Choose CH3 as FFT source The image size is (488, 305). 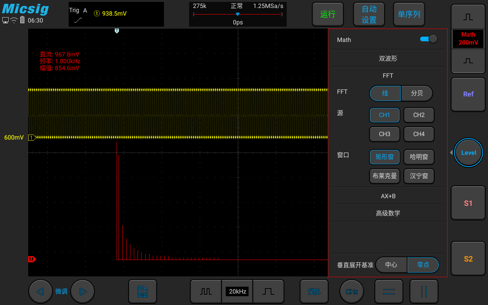pyautogui.click(x=385, y=134)
